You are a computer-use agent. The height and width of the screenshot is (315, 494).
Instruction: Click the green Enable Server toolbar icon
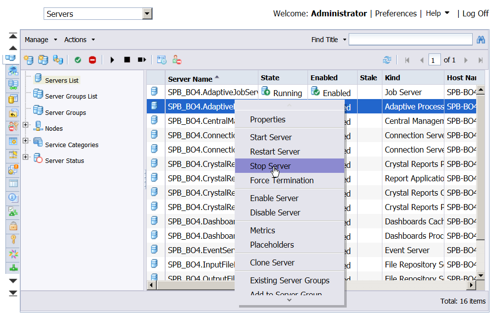pos(78,60)
